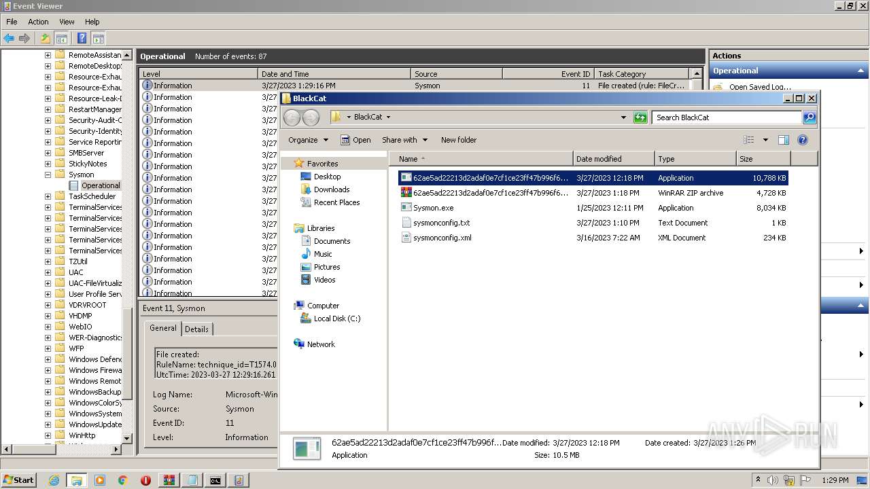Click the Explorer help icon in BlackCat toolbar
The height and width of the screenshot is (489, 870).
(802, 140)
